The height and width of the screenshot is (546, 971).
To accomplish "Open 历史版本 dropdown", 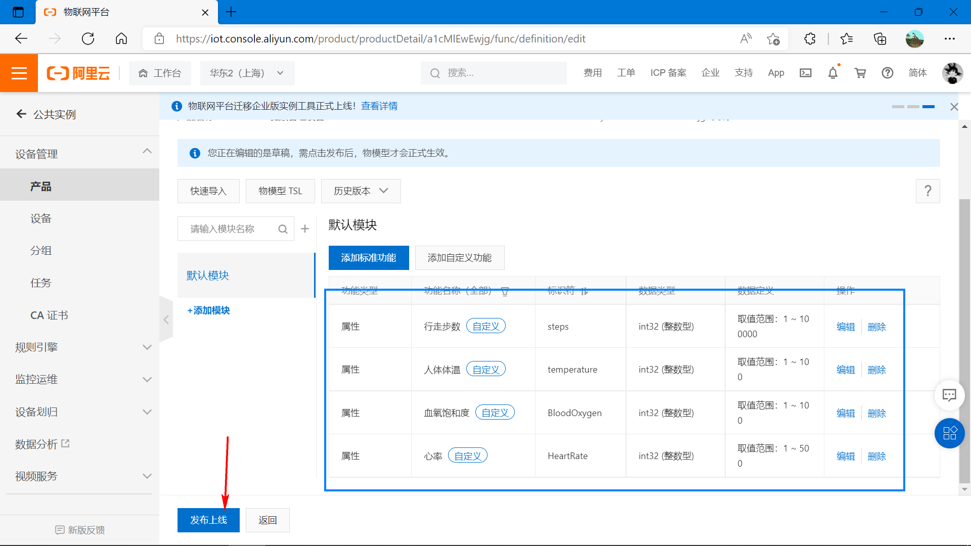I will click(x=361, y=191).
